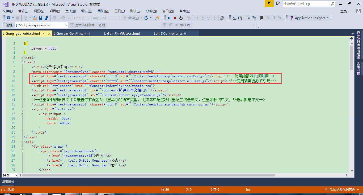Click 添加到源代码管理 in status bar

pyautogui.click(x=342, y=189)
